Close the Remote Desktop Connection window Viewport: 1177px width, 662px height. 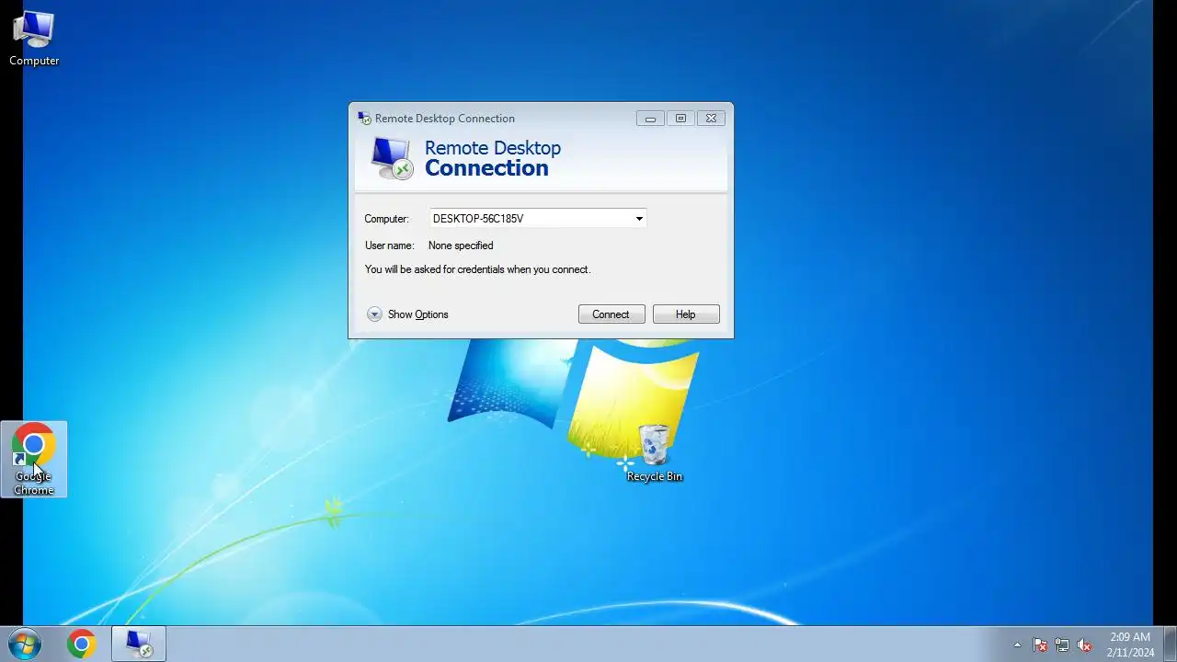[x=711, y=119]
